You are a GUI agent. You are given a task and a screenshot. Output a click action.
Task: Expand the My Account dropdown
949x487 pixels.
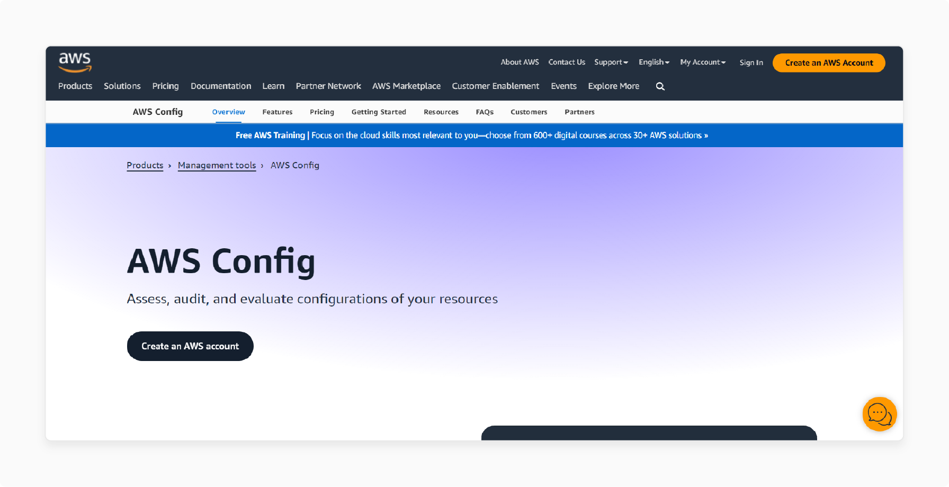(703, 62)
